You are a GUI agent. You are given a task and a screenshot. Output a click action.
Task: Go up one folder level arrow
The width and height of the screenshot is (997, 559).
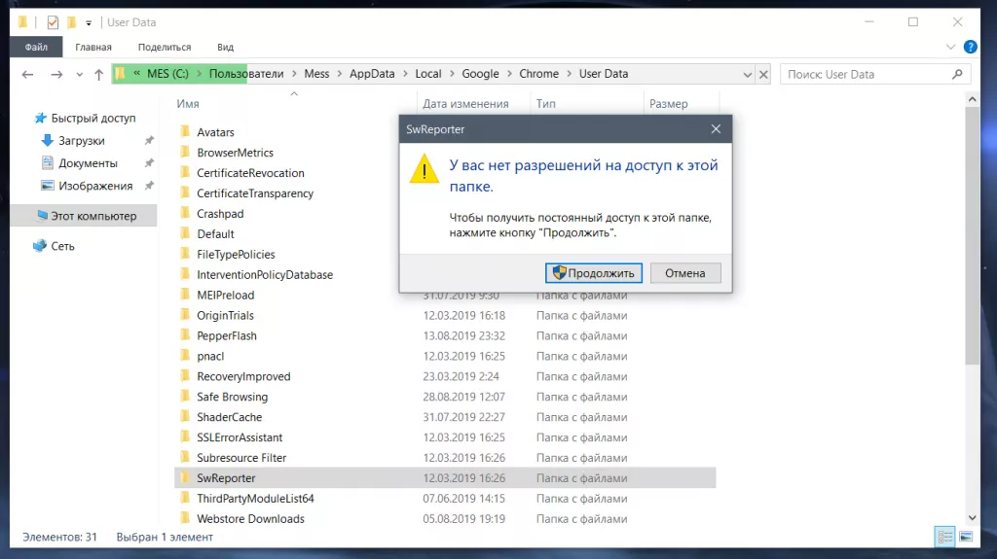[x=98, y=74]
